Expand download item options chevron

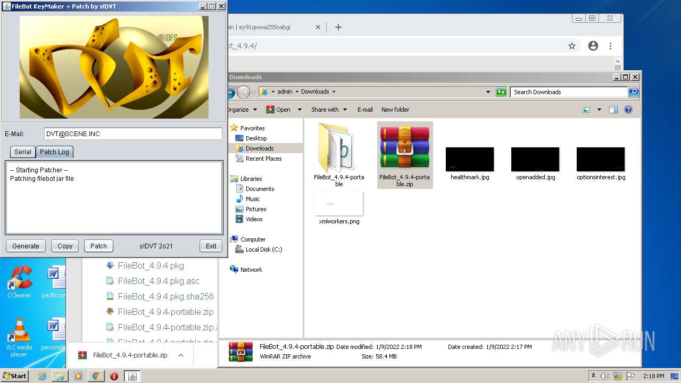click(181, 355)
